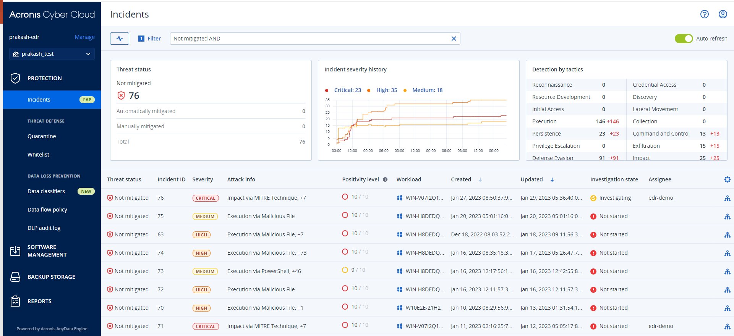Click CRITICAL badge for incident 76
The width and height of the screenshot is (734, 336).
pyautogui.click(x=206, y=198)
